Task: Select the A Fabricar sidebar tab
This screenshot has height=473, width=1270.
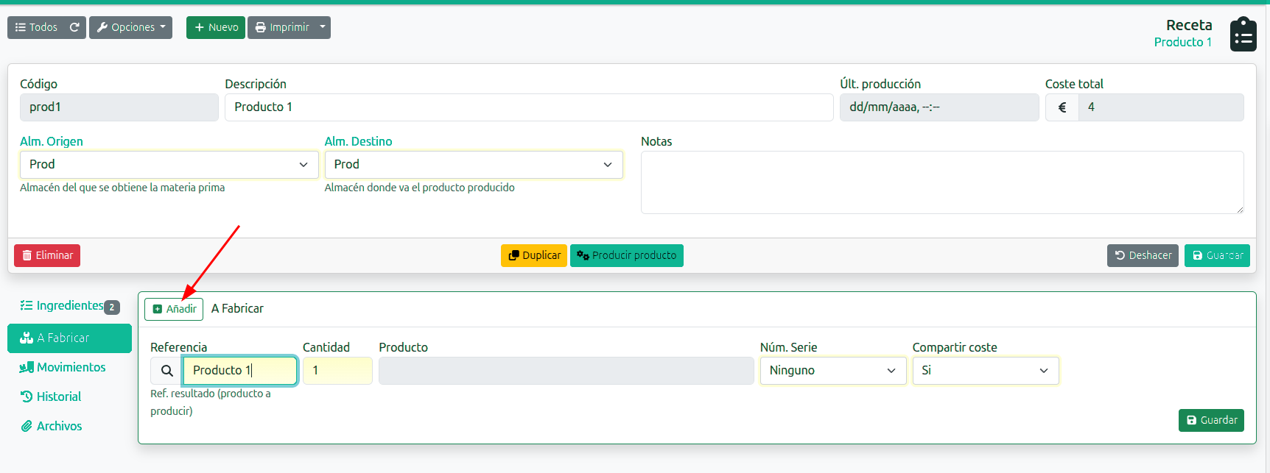Action: (69, 338)
